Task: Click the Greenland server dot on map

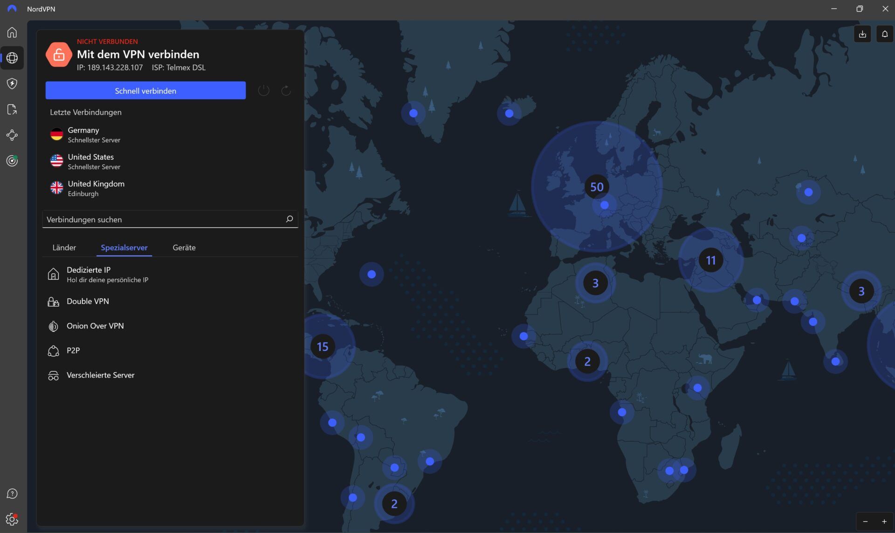Action: (413, 113)
